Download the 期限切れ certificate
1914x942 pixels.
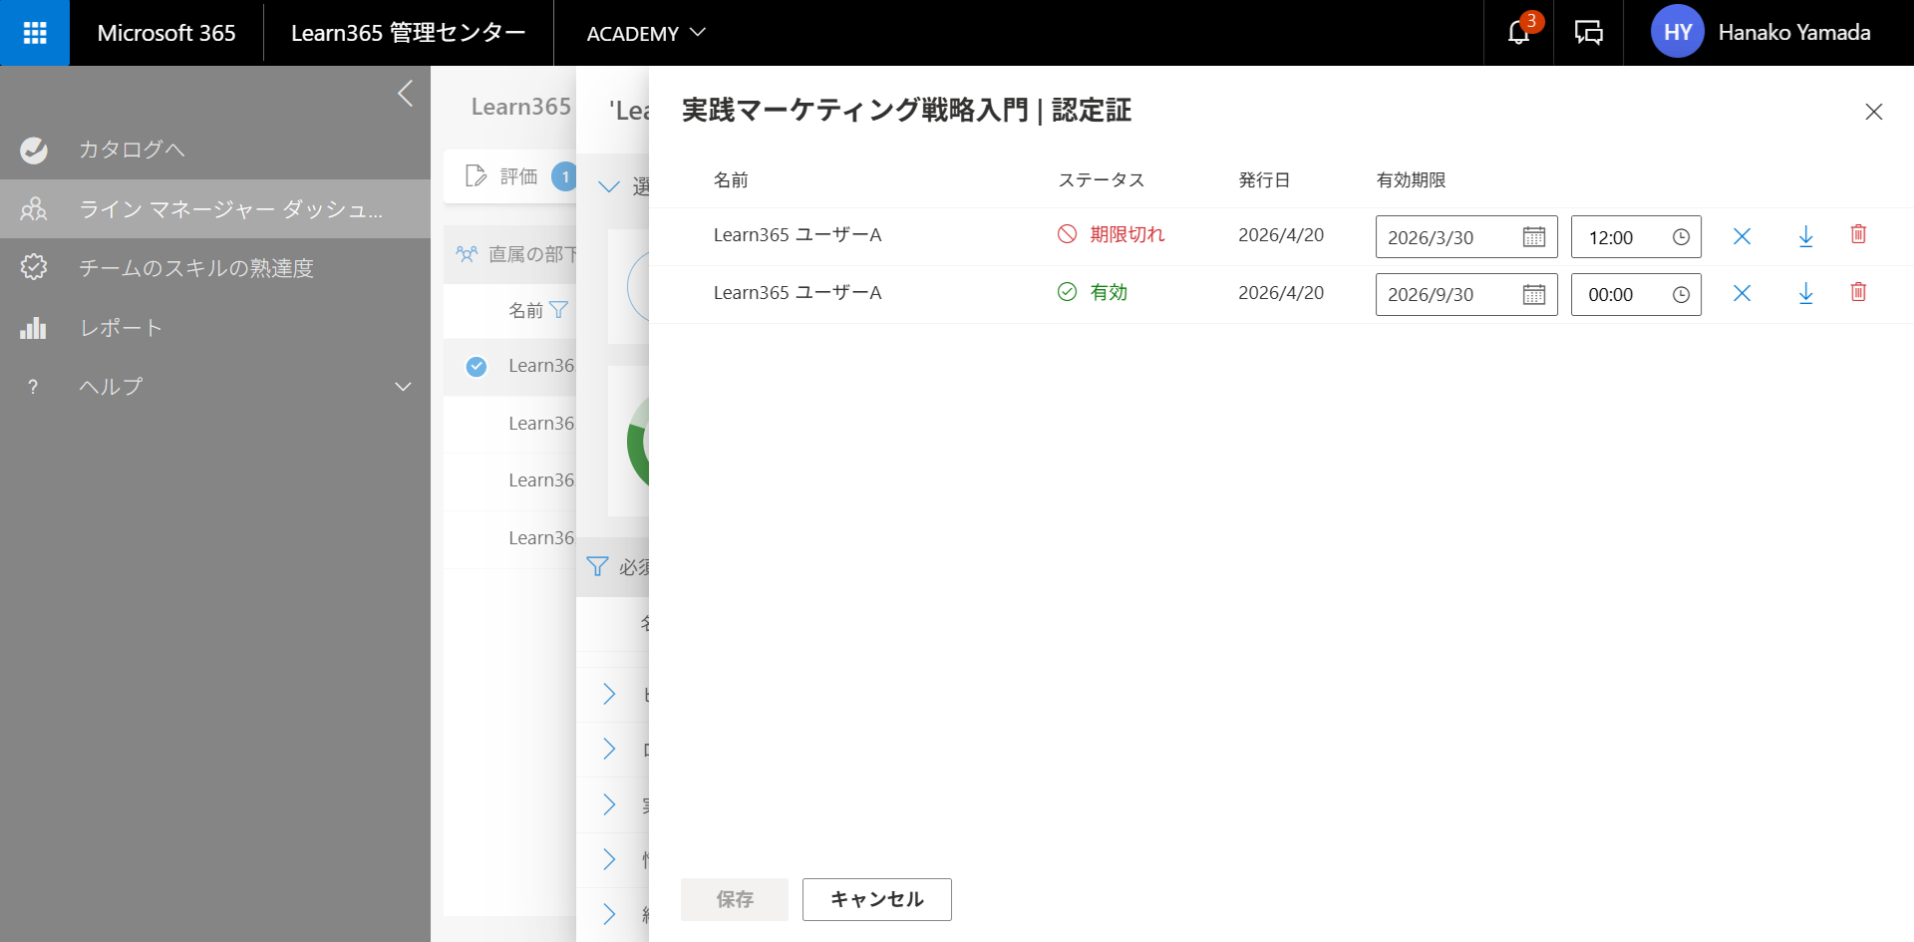click(1805, 236)
